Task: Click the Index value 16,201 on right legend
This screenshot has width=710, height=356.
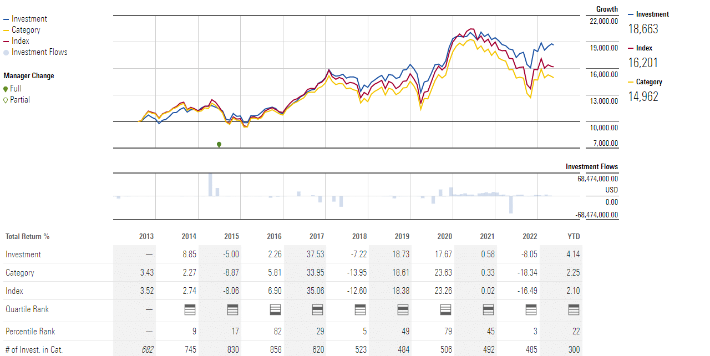Action: click(x=643, y=63)
